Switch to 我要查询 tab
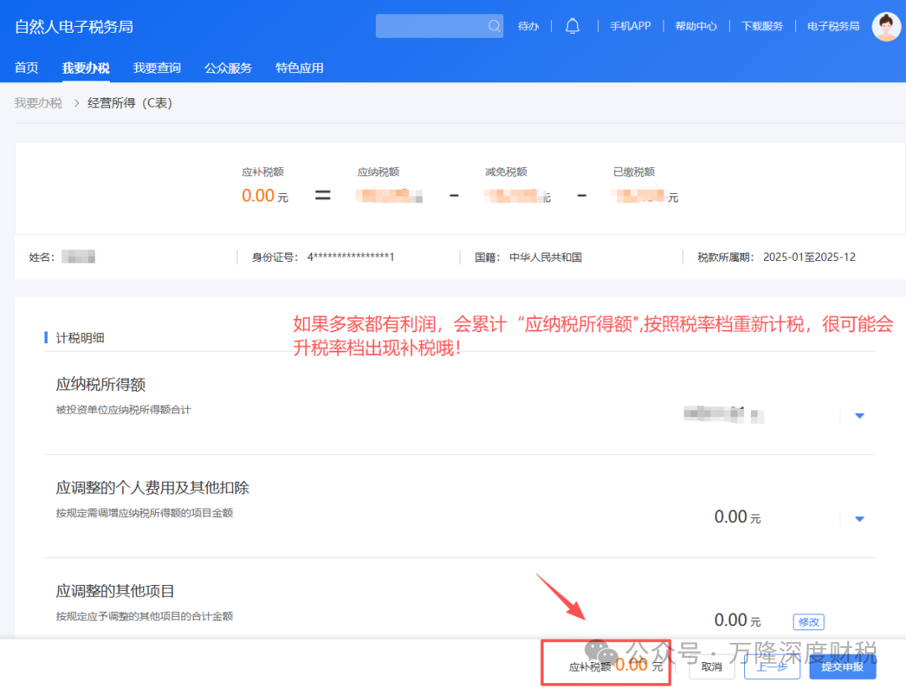The height and width of the screenshot is (689, 906). (x=157, y=68)
